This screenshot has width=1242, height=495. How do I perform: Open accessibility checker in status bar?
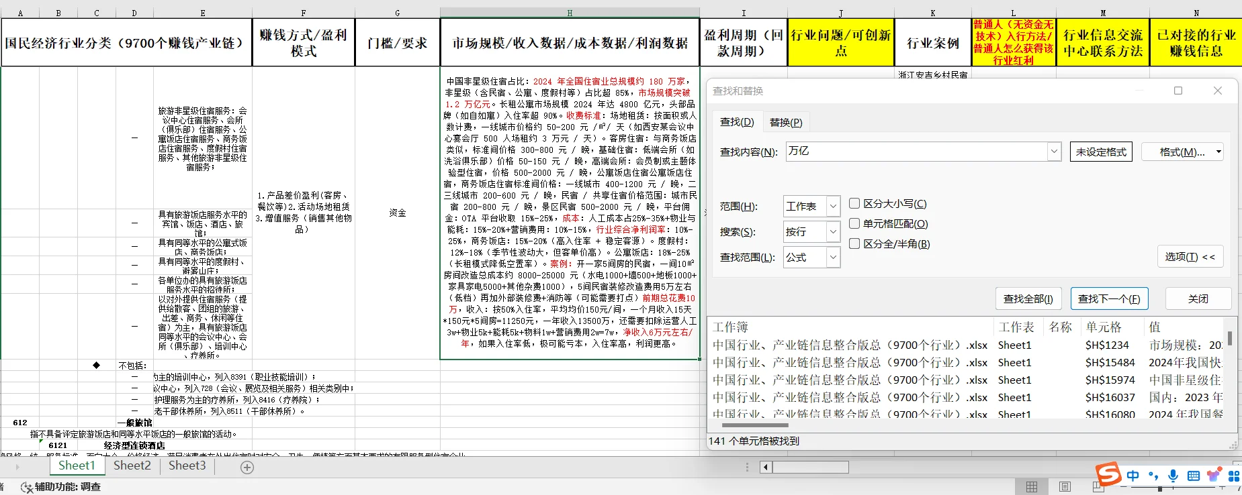point(61,487)
